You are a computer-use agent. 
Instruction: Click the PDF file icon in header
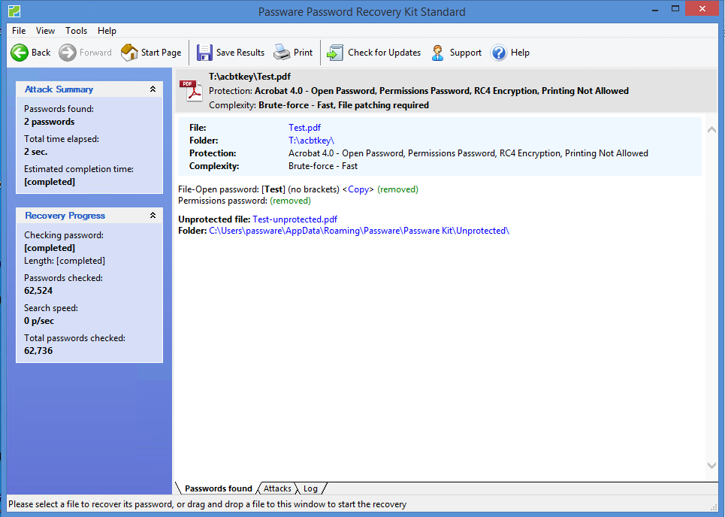pos(192,91)
